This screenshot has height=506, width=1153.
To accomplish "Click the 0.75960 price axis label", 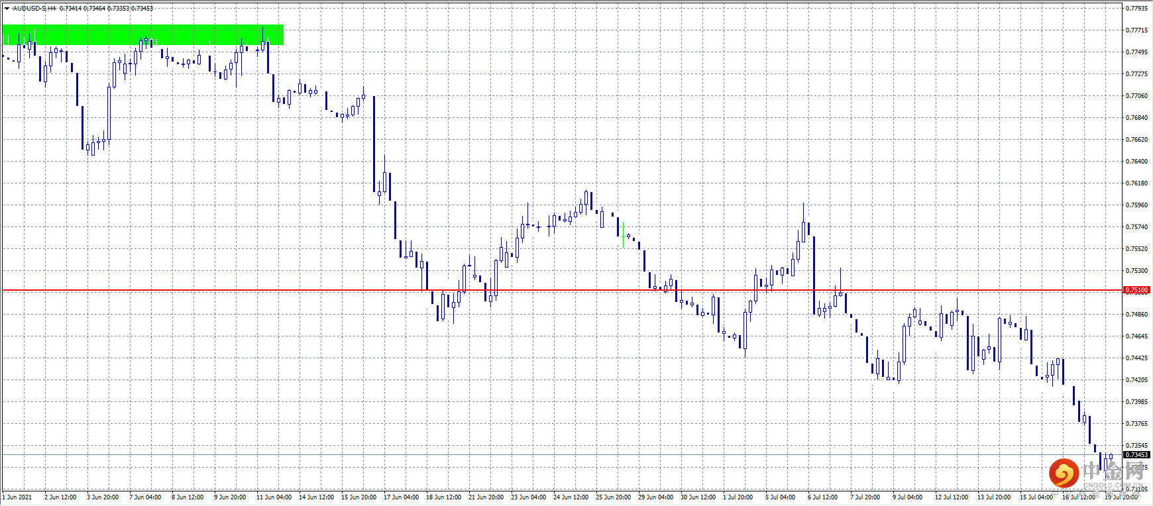I will coord(1137,205).
